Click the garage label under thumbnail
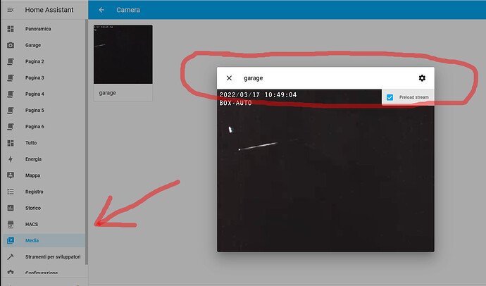Screen dimensions: 486x286 [107, 93]
